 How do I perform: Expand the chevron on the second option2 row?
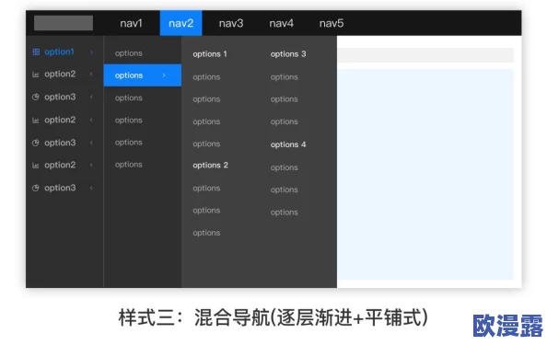[x=91, y=120]
